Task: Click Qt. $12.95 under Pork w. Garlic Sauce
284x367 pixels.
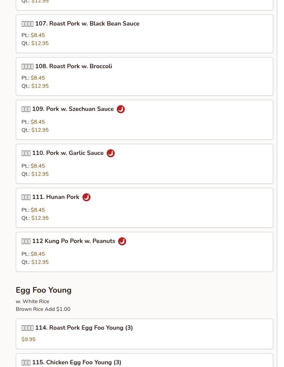Action: click(x=35, y=174)
